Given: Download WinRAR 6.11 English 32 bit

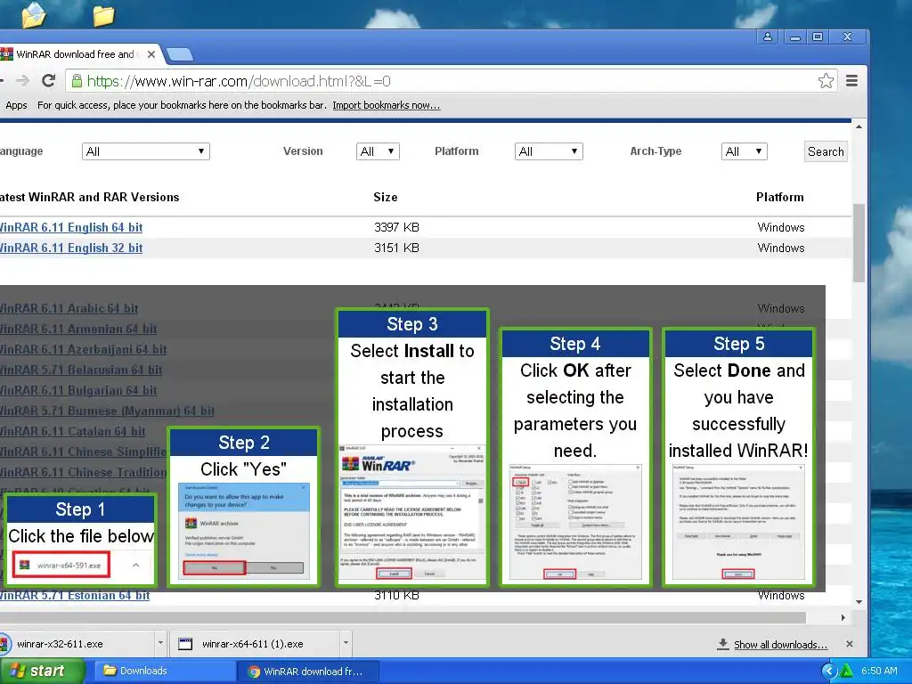Looking at the screenshot, I should [71, 248].
